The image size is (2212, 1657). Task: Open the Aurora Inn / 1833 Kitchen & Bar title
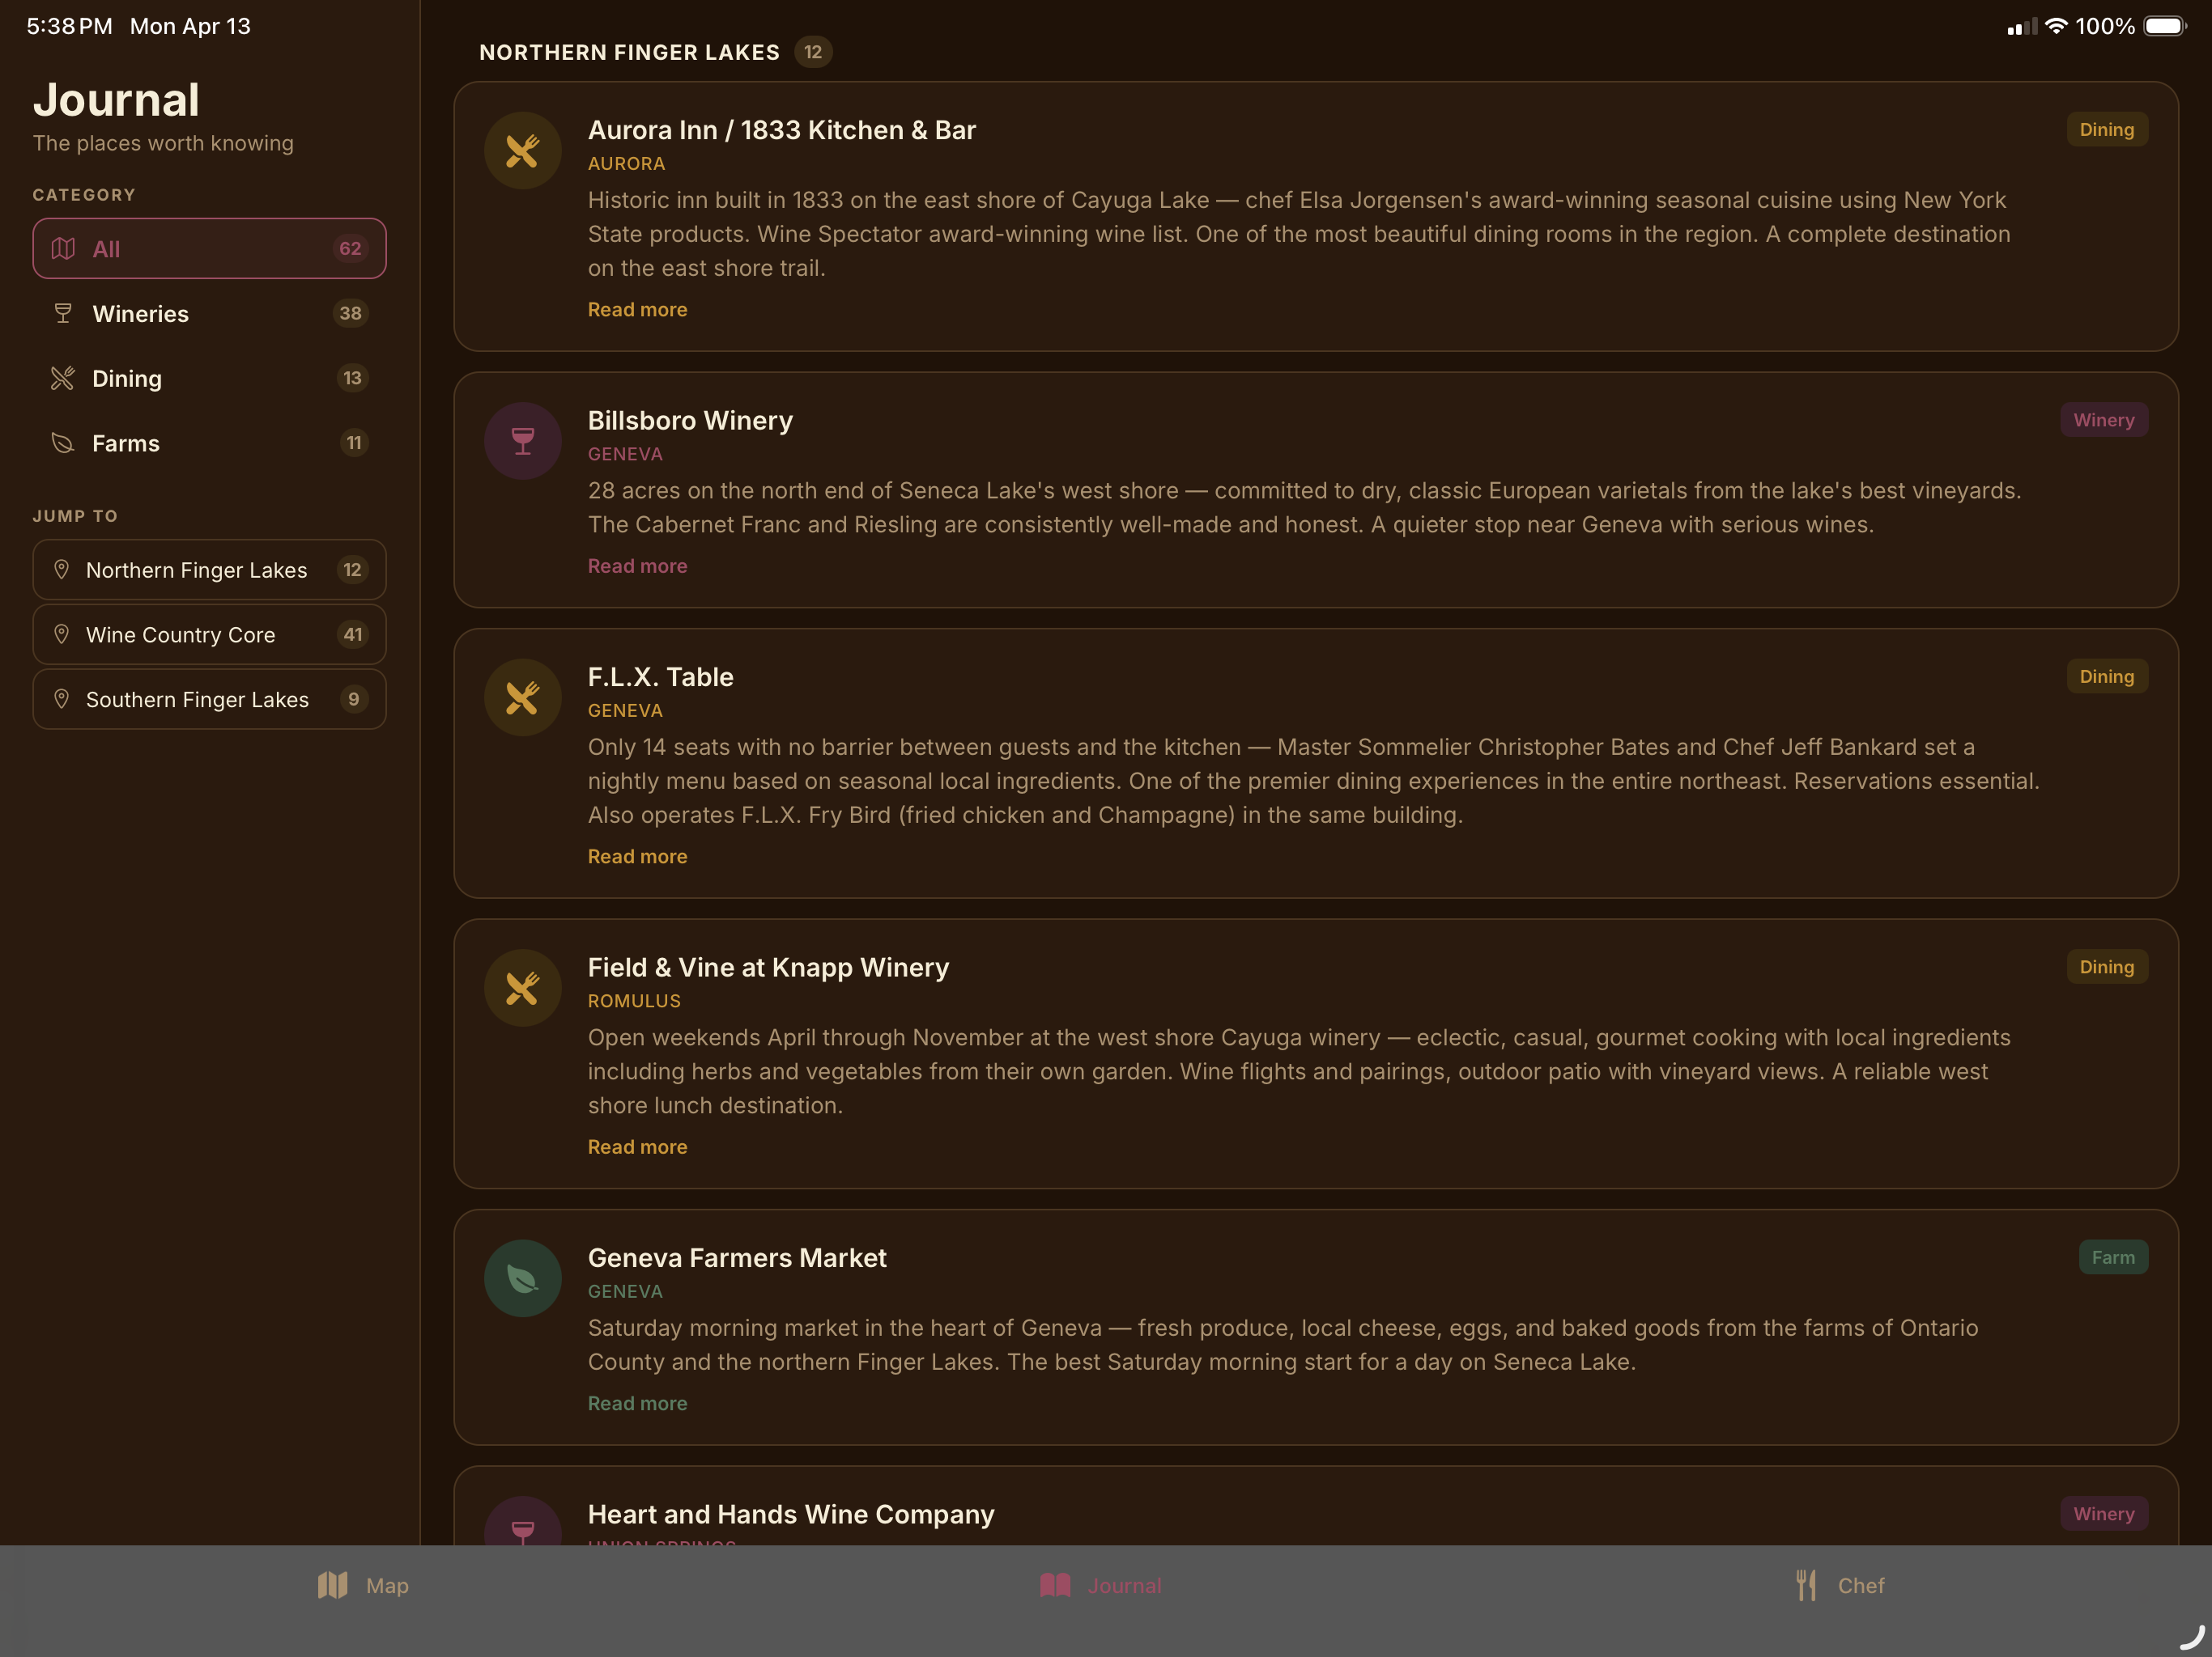[781, 131]
